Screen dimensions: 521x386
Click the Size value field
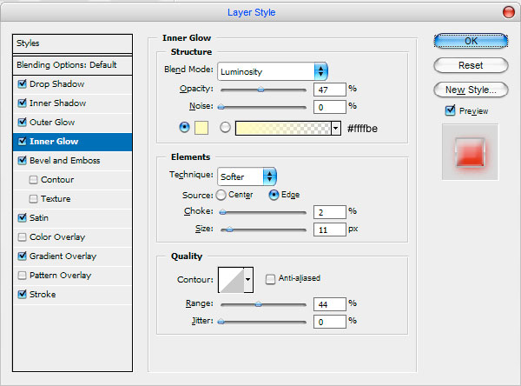[x=330, y=230]
